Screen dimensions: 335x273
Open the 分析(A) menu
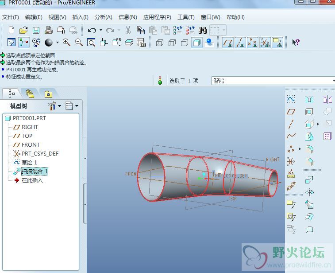tap(104, 17)
